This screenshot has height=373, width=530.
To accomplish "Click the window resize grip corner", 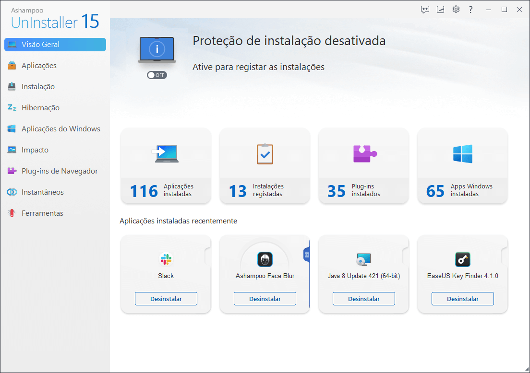I will coord(527,370).
